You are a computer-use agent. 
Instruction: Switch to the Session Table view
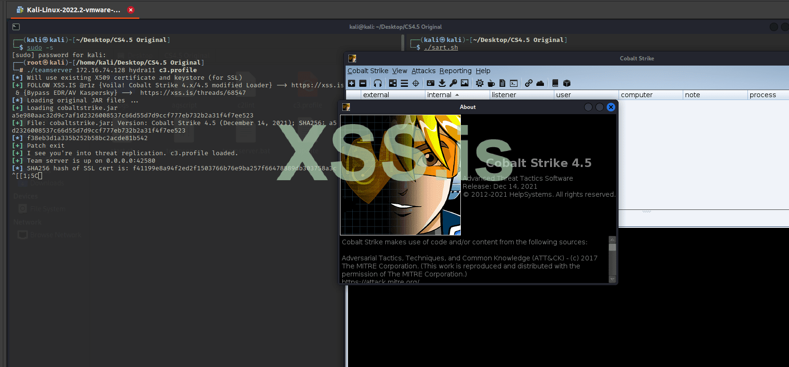[x=404, y=83]
